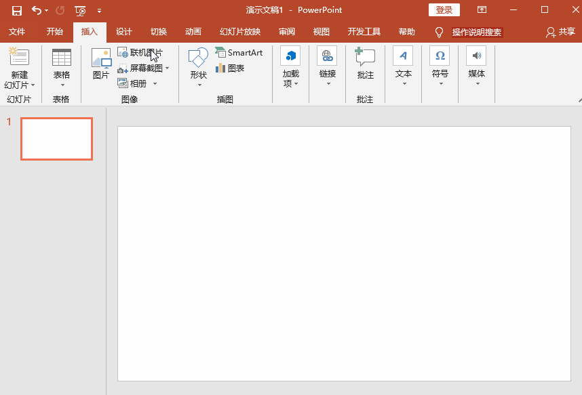Expand the 媒体 (Media) dropdown
Image resolution: width=582 pixels, height=395 pixels.
(476, 68)
